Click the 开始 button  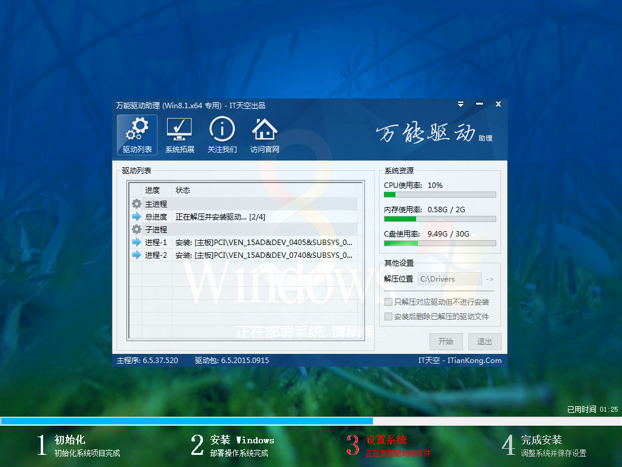pyautogui.click(x=446, y=342)
